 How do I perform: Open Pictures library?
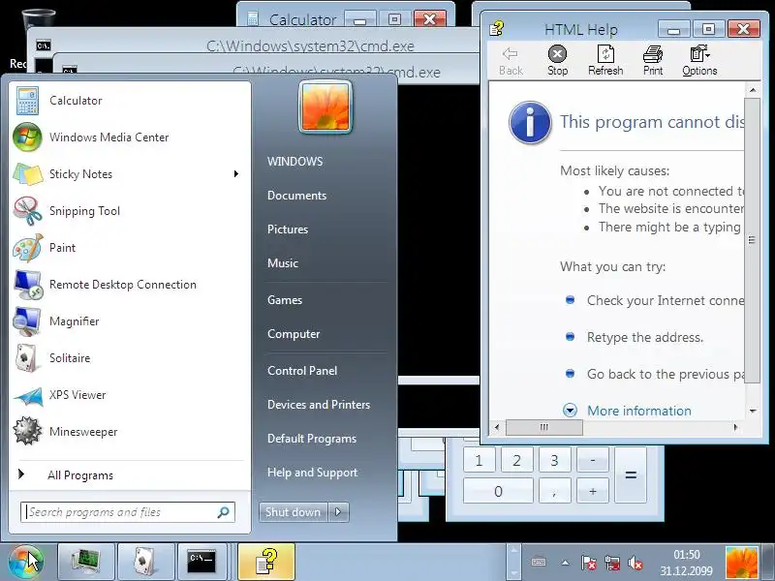pyautogui.click(x=288, y=229)
